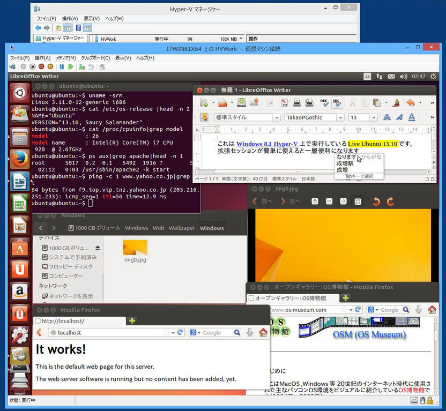The image size is (446, 411).
Task: Expand the New document dropdown arrow
Action: [213, 103]
